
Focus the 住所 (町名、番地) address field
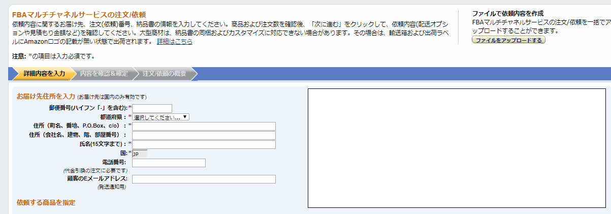pos(204,126)
